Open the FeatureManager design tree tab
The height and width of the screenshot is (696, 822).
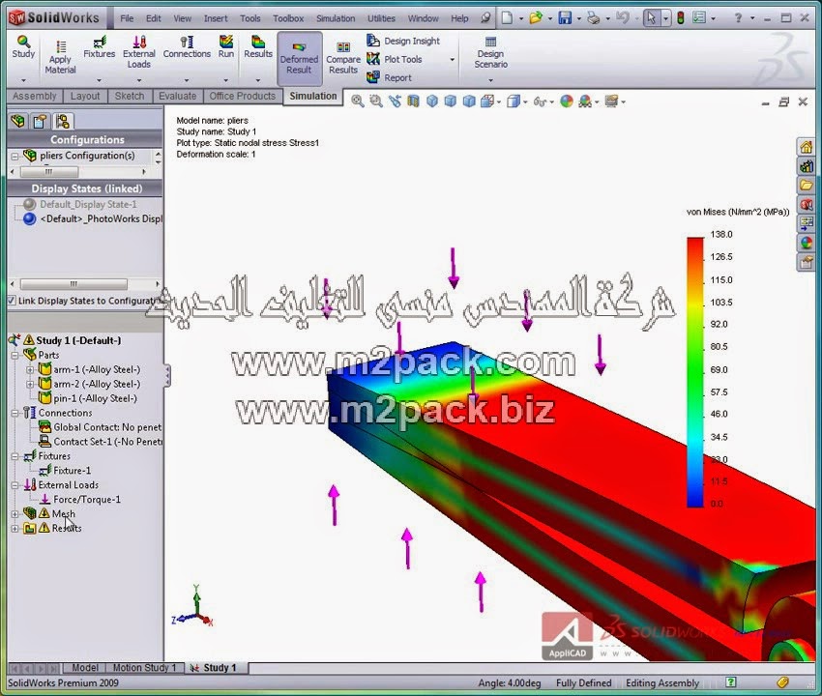point(17,122)
